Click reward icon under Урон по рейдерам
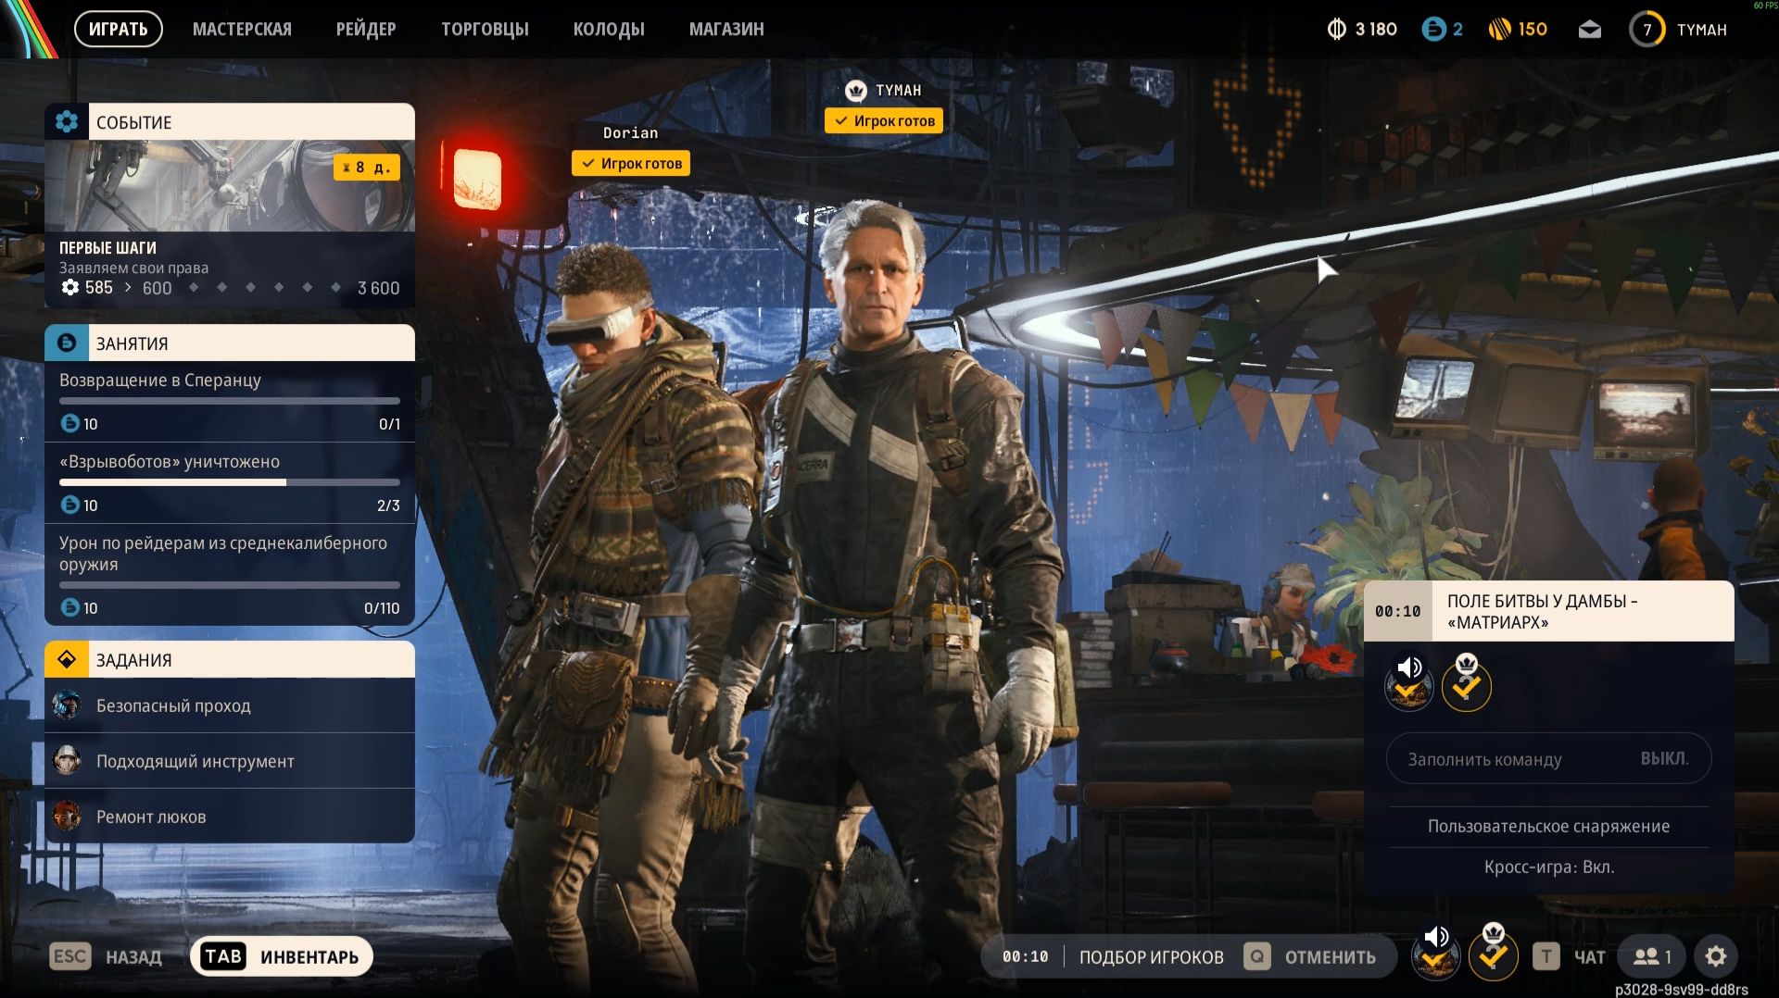The height and width of the screenshot is (998, 1779). [69, 607]
